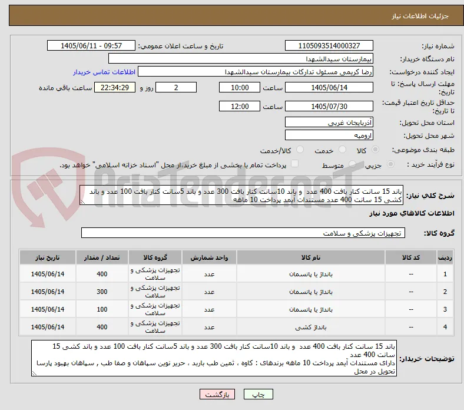Image resolution: width=464 pixels, height=410 pixels.
Task: Click the deadline time 10:00 field
Action: (240, 87)
